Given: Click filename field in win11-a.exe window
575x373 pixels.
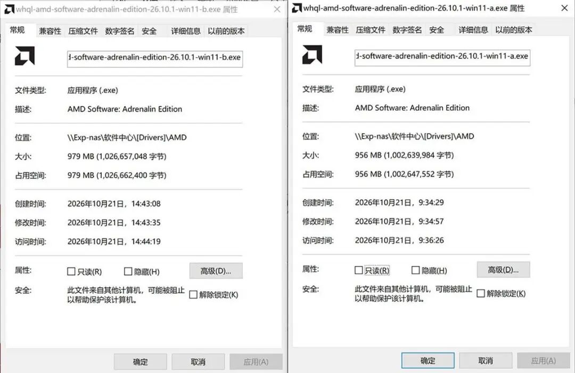Looking at the screenshot, I should [x=442, y=57].
